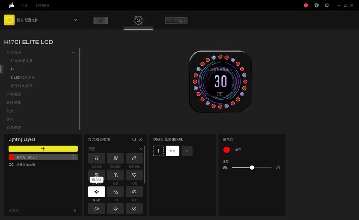Open 屏幕设置 in sidebar

[14, 94]
